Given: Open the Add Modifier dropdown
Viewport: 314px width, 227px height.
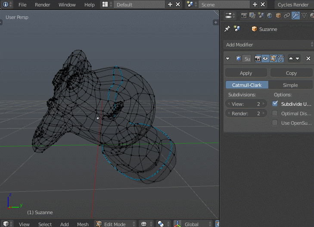Looking at the screenshot, I should point(268,45).
